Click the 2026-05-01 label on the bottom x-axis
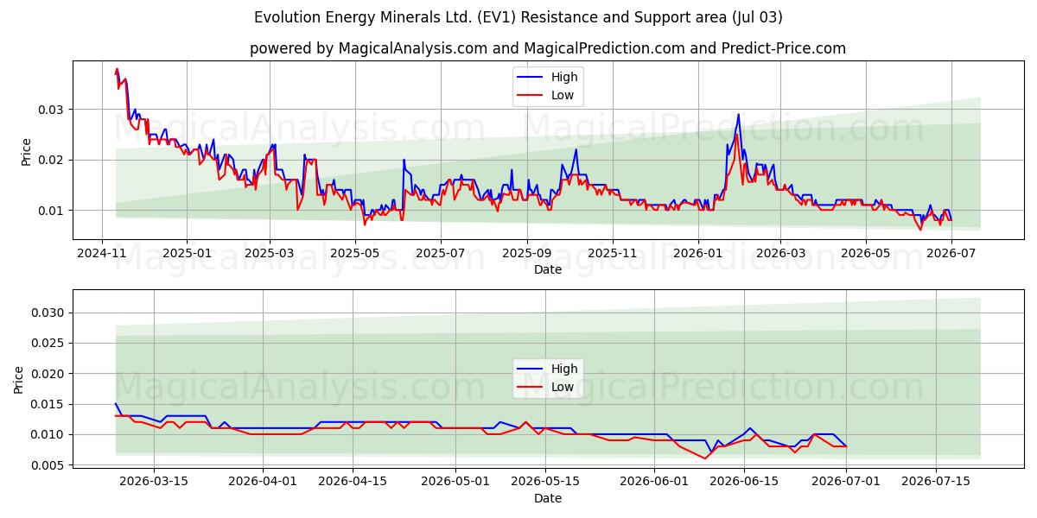 tap(455, 482)
